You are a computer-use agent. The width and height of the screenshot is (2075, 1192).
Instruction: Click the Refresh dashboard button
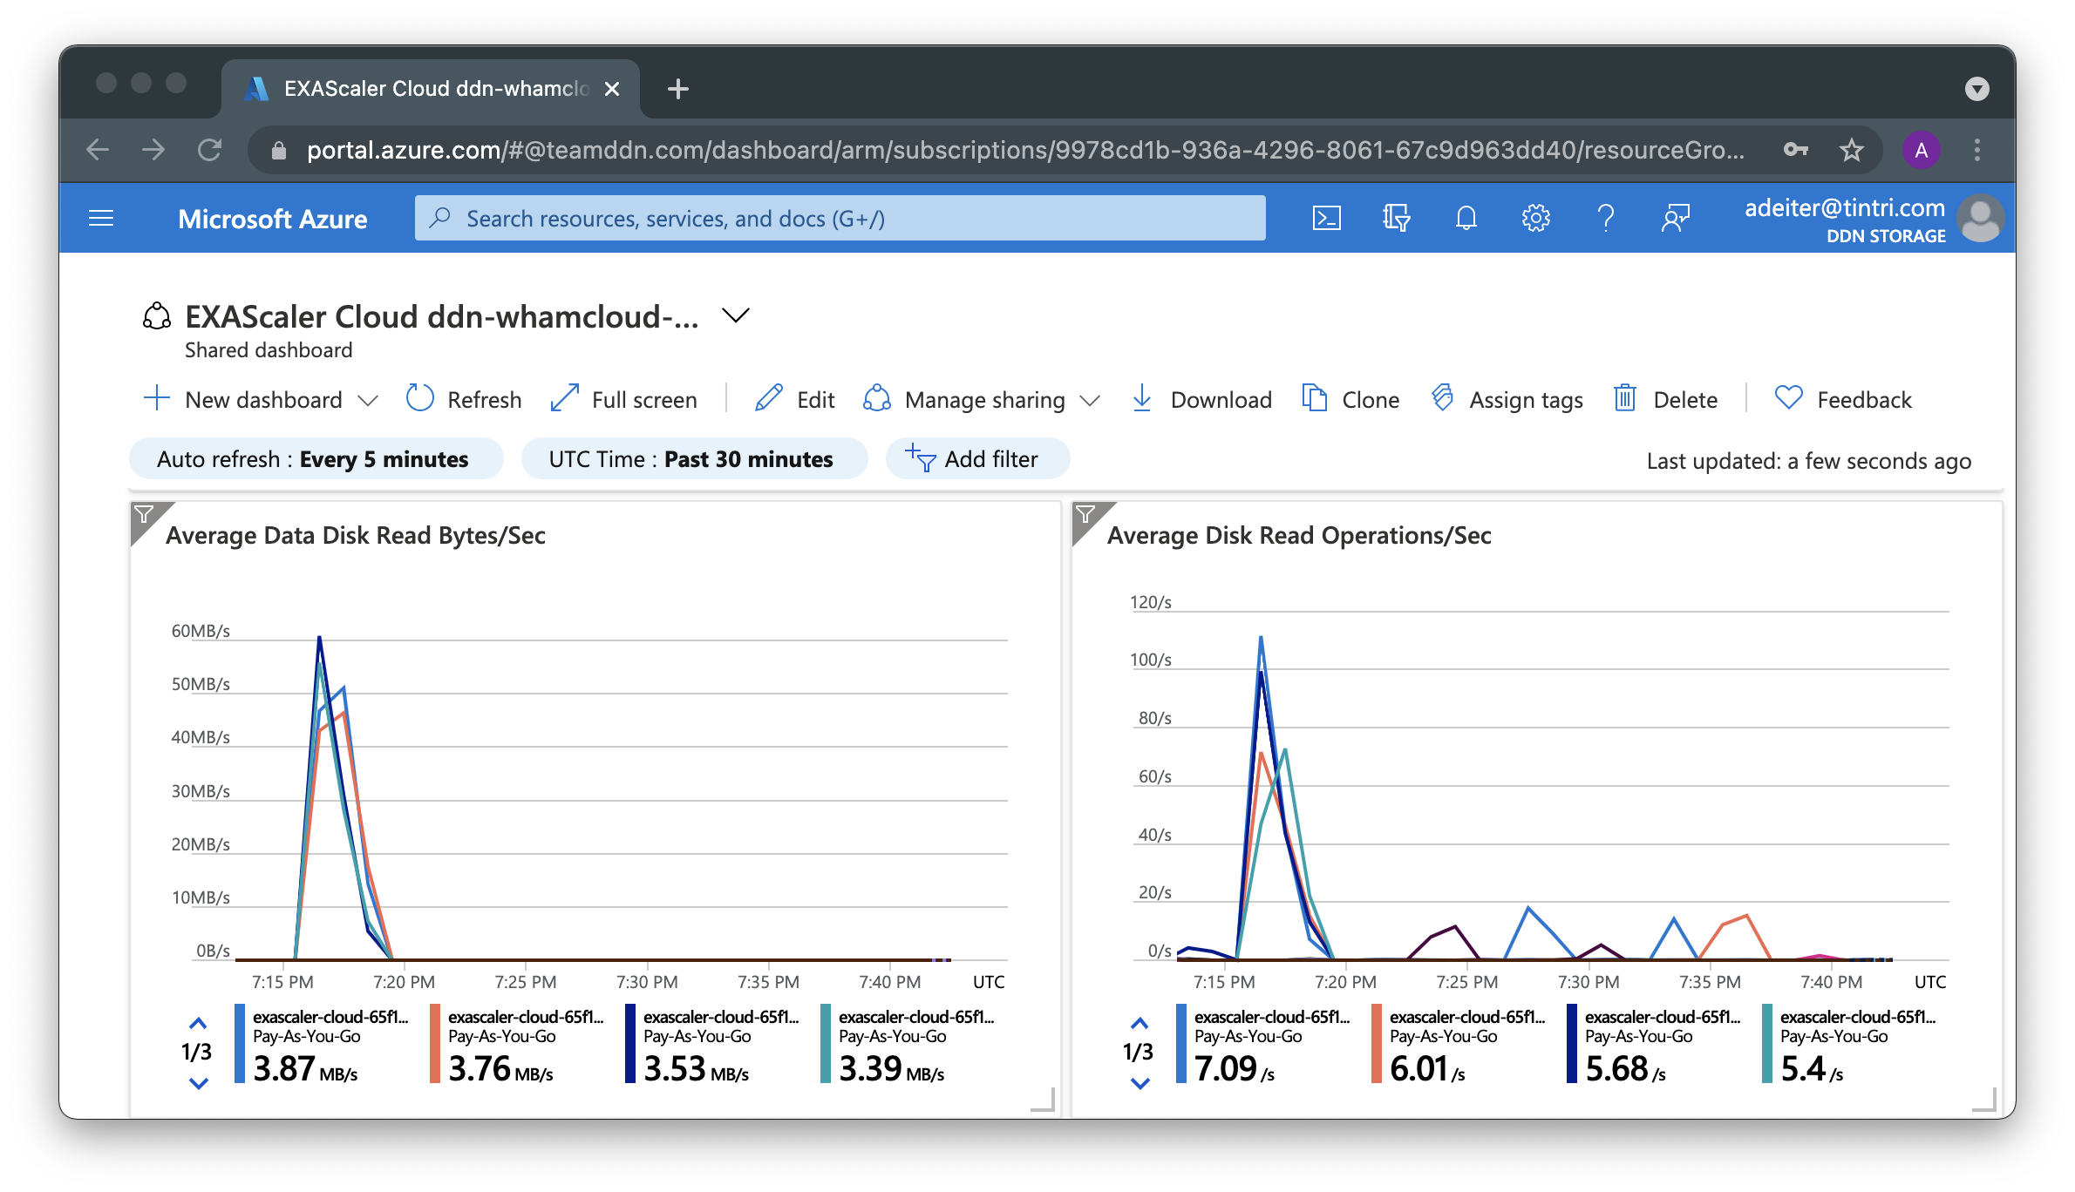pos(464,400)
